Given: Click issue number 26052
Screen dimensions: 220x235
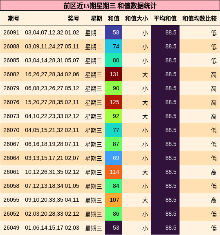Looking at the screenshot, I should [11, 214].
